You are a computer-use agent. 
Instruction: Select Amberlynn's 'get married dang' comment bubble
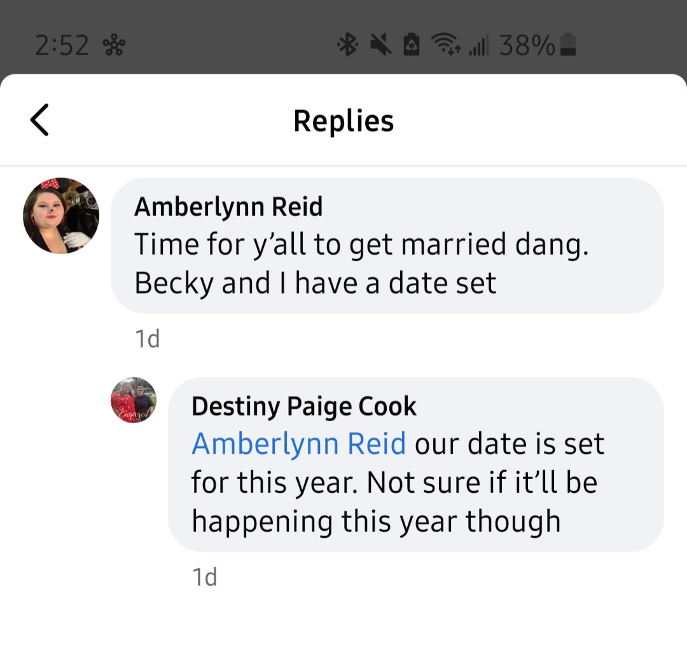pyautogui.click(x=387, y=245)
